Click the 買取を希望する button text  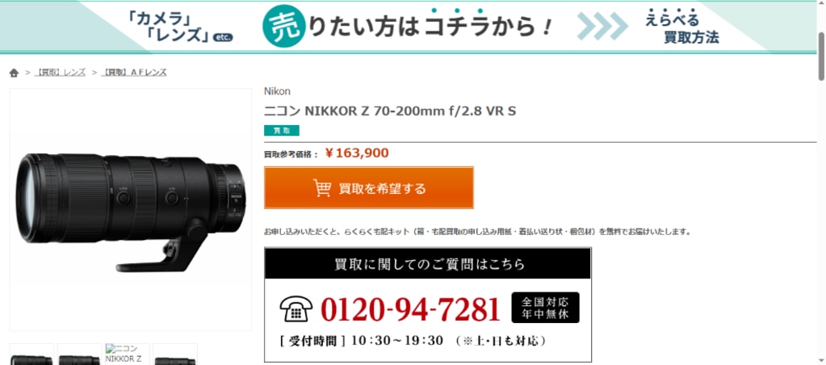point(383,188)
